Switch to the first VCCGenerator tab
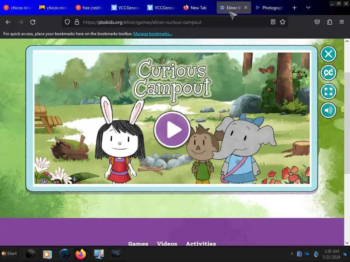 coord(126,8)
